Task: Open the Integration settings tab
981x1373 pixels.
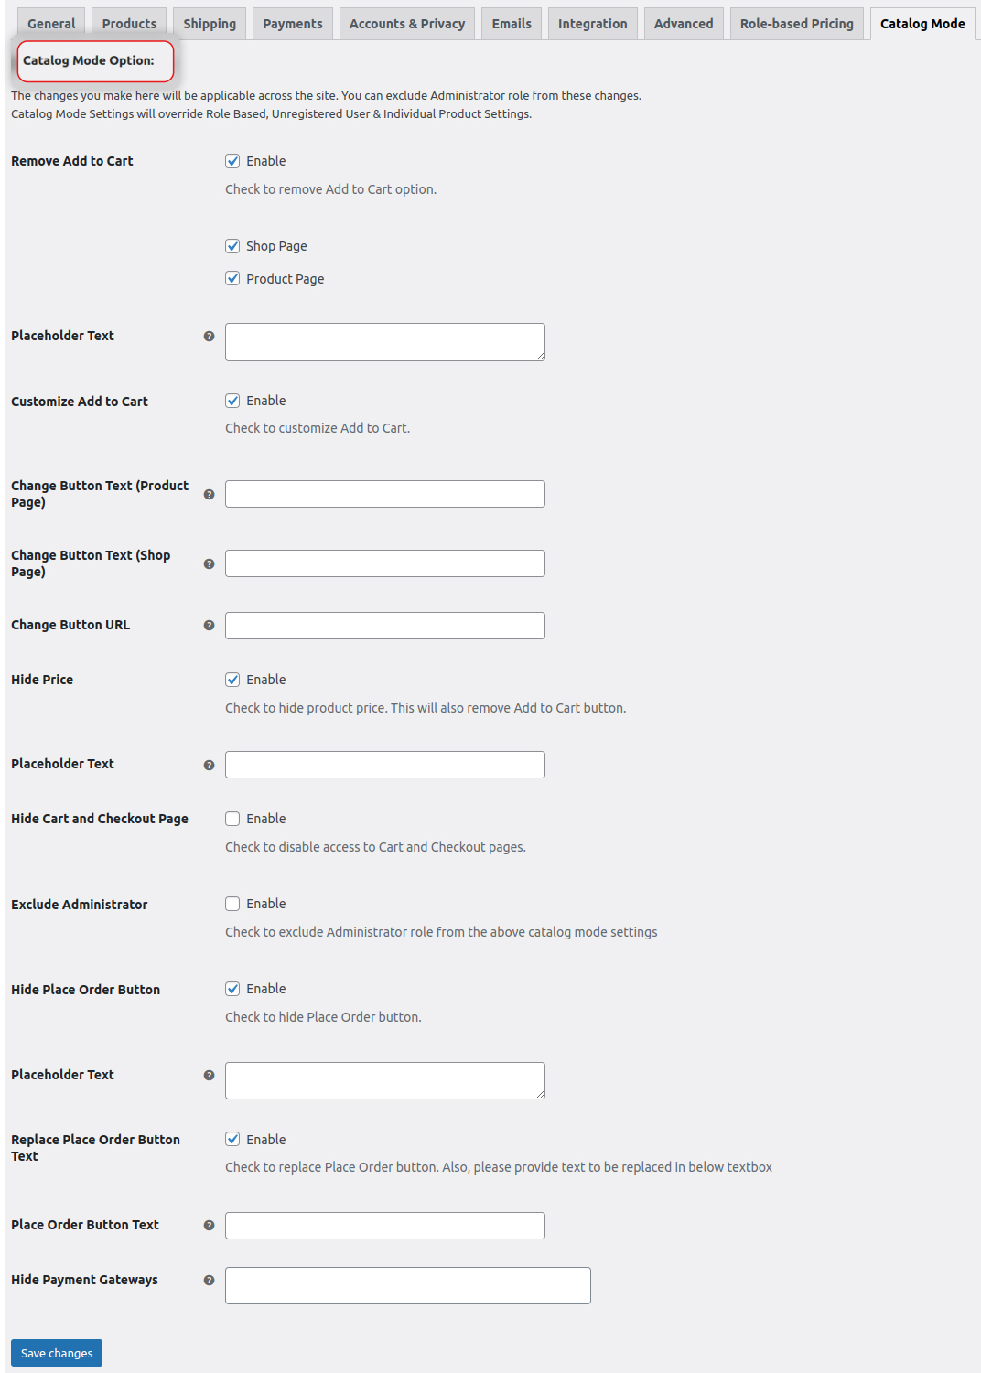Action: click(x=592, y=23)
